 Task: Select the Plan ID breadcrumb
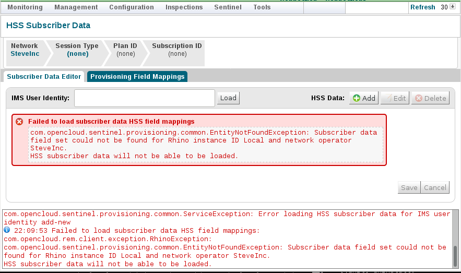(x=125, y=53)
